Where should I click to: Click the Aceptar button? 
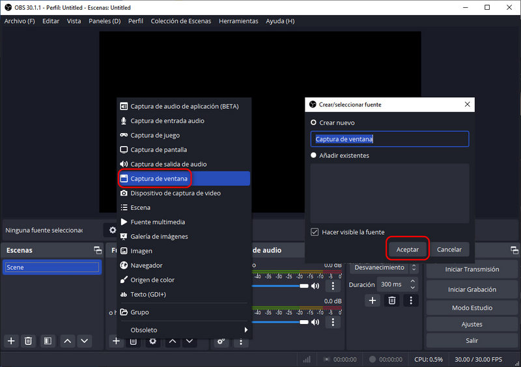point(408,249)
